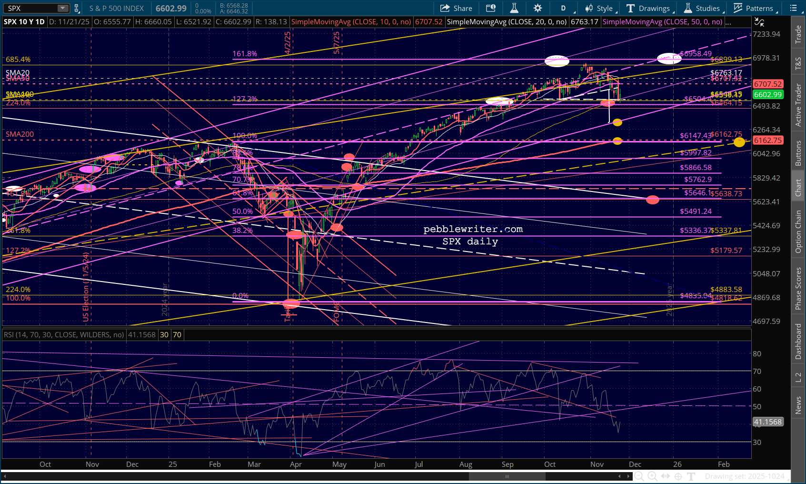The height and width of the screenshot is (484, 806).
Task: Open the Drawings toolbar button
Action: pyautogui.click(x=648, y=8)
